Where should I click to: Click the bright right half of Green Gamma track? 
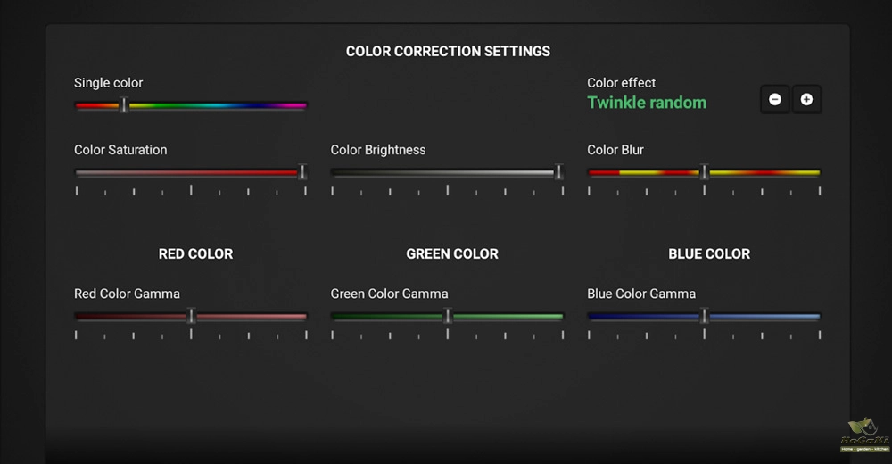point(508,316)
